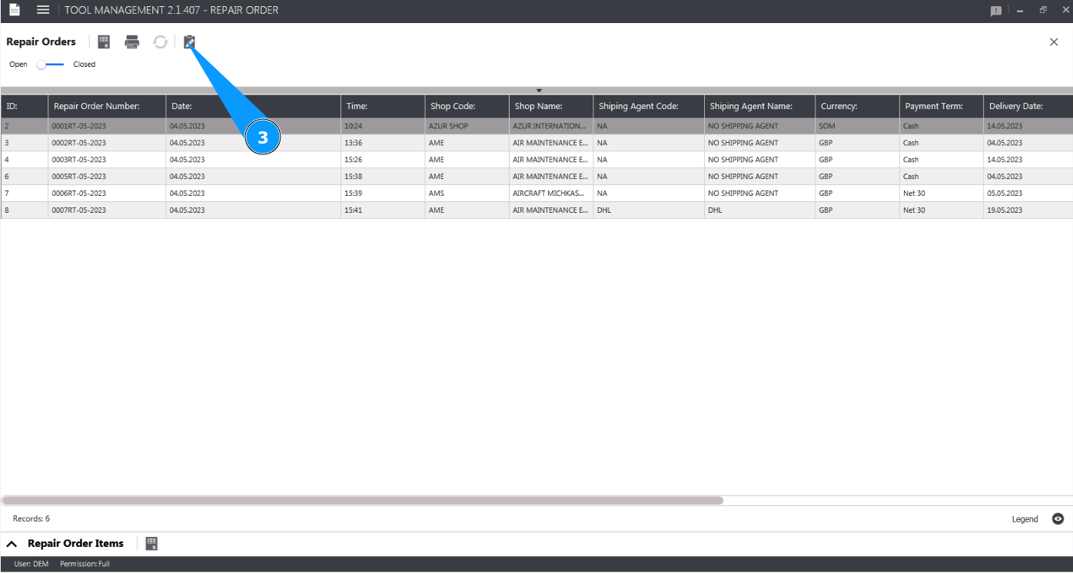
Task: Click the AMS shop code cell
Action: pyautogui.click(x=467, y=194)
